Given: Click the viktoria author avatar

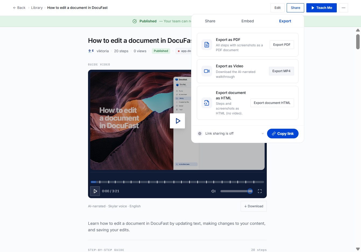Looking at the screenshot, I should [x=91, y=51].
